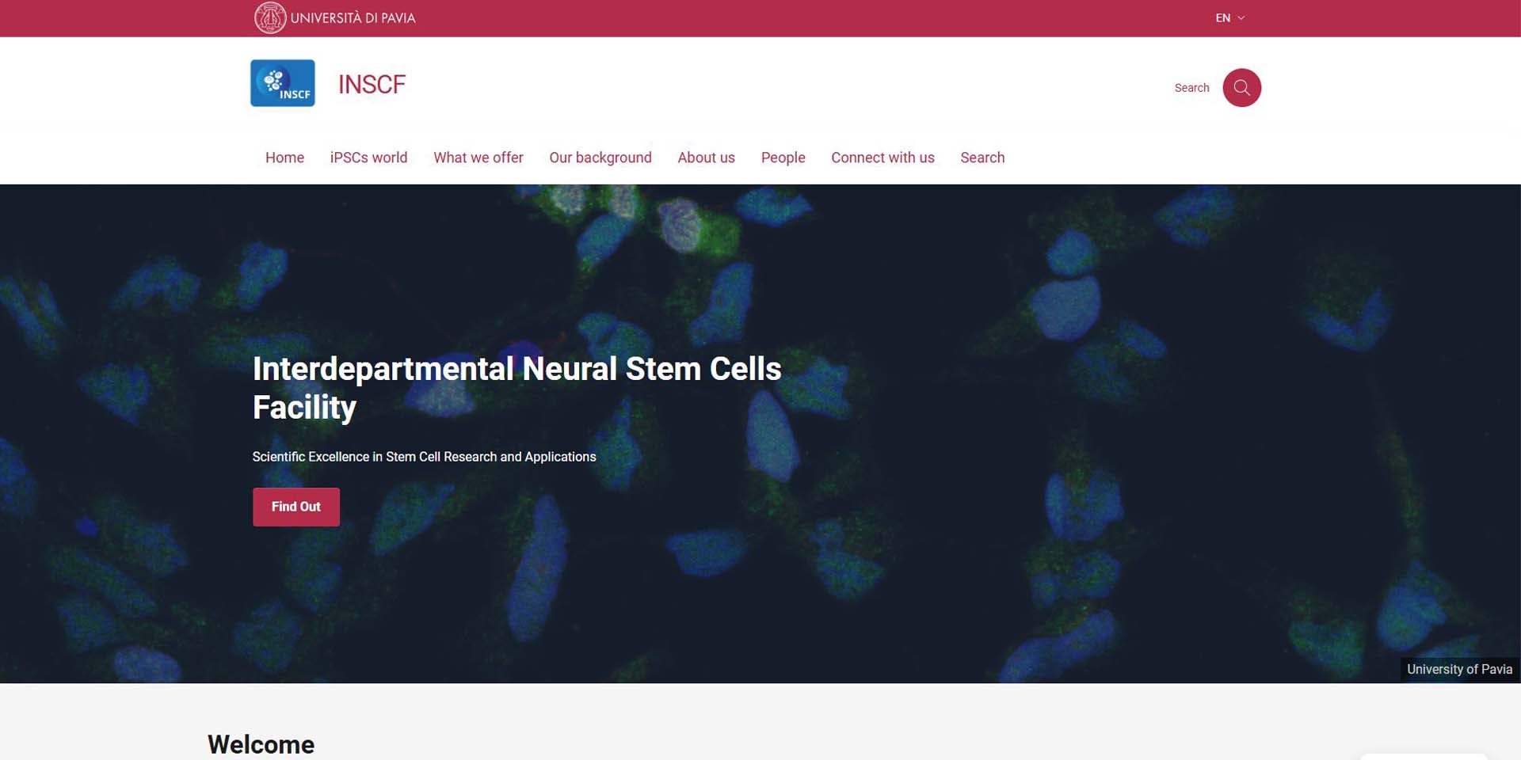Open Connect with us menu item

pos(882,158)
